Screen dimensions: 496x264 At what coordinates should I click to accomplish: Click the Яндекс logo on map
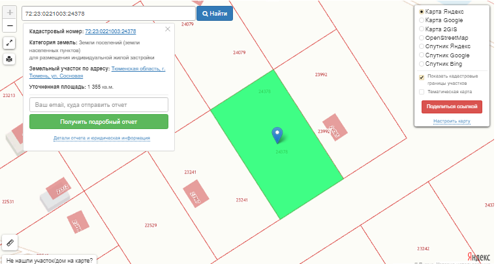(478, 256)
